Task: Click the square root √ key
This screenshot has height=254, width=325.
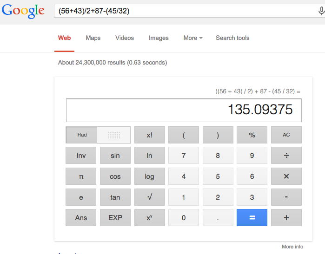Action: (150, 197)
